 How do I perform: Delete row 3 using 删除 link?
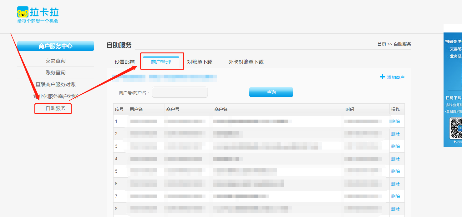click(396, 146)
